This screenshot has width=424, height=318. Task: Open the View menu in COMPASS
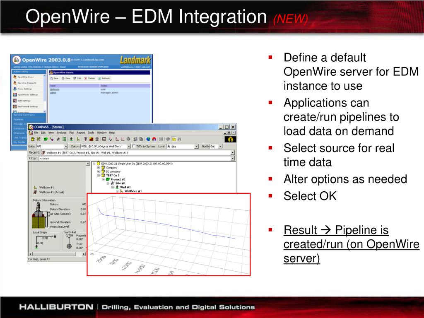point(51,133)
